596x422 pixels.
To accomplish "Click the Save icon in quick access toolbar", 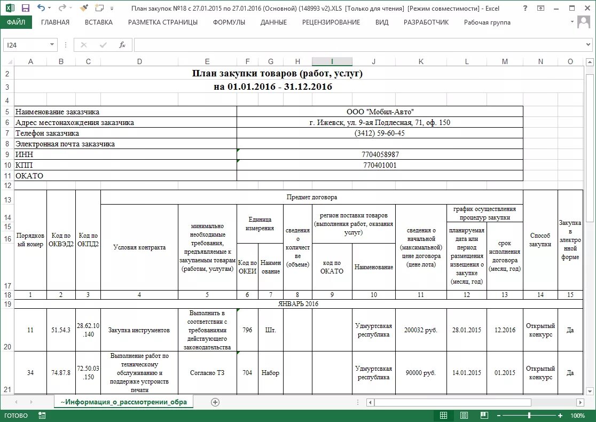I will click(26, 8).
